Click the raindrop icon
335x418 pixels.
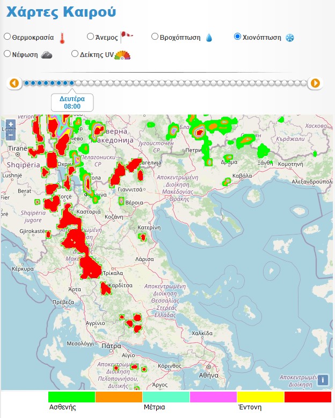click(x=209, y=38)
